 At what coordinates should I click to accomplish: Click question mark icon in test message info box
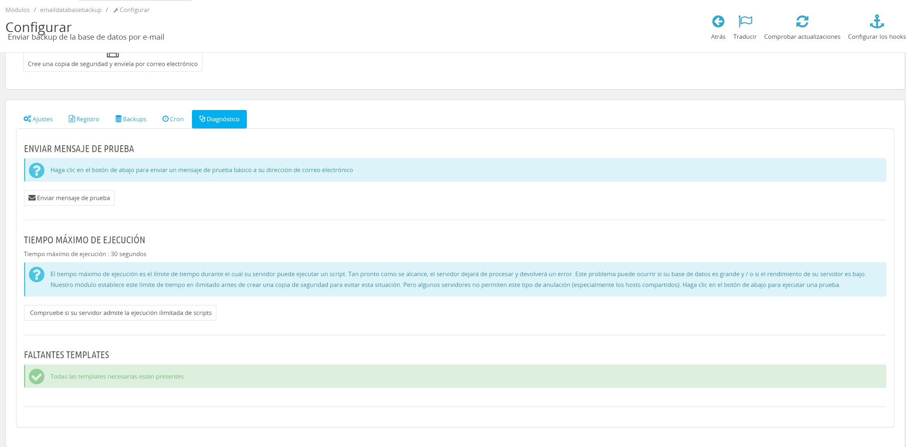[x=36, y=170]
